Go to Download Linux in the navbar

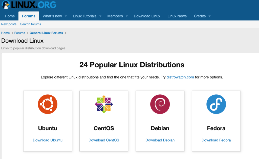147,16
